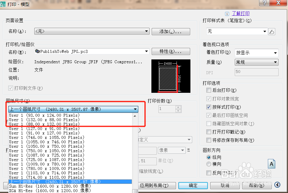The width and height of the screenshot is (288, 193).
Task: Select Sun Hi-Res (1600.00 x 1280.00 像素)
Action: click(70, 186)
